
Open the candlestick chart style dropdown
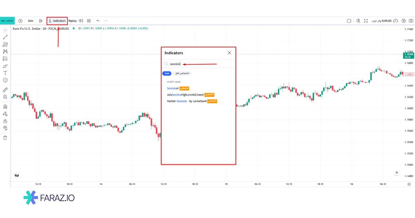[41, 21]
